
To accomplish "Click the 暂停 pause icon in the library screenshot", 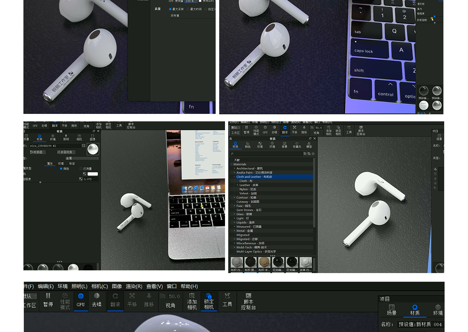I will pos(246,128).
